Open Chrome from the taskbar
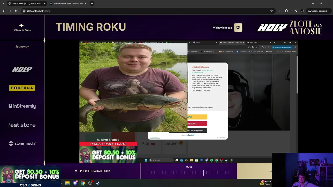 coord(83,183)
